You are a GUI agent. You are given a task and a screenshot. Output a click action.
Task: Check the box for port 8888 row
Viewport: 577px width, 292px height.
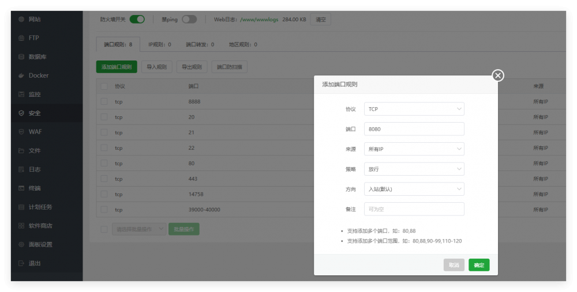click(x=104, y=101)
